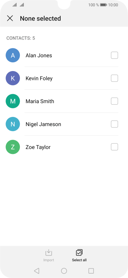Tap the None selected title
Viewport: 128px width, 278px height.
tap(40, 18)
